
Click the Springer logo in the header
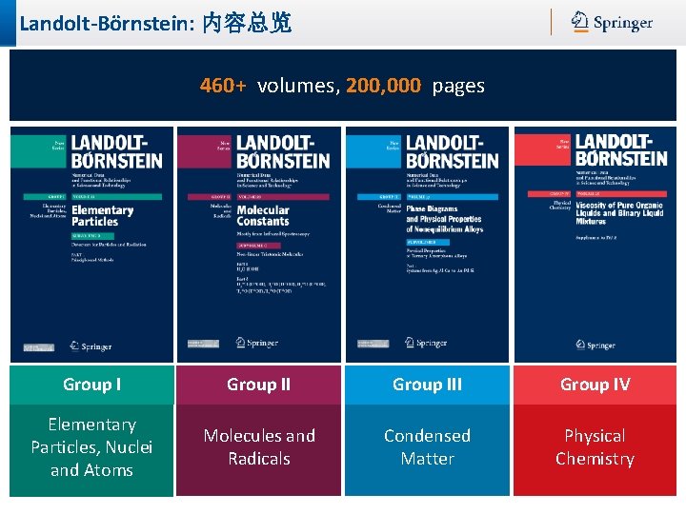612,22
